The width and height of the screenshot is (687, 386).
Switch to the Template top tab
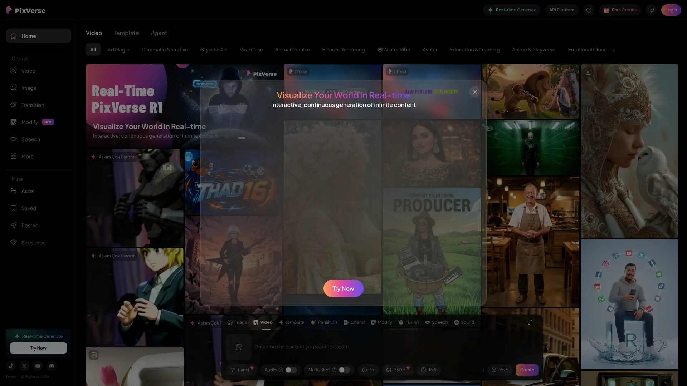(126, 33)
